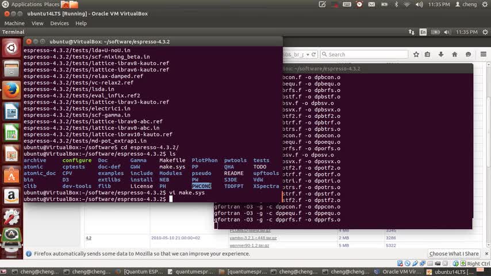Open the host alarm clock indicator

(x=359, y=5)
